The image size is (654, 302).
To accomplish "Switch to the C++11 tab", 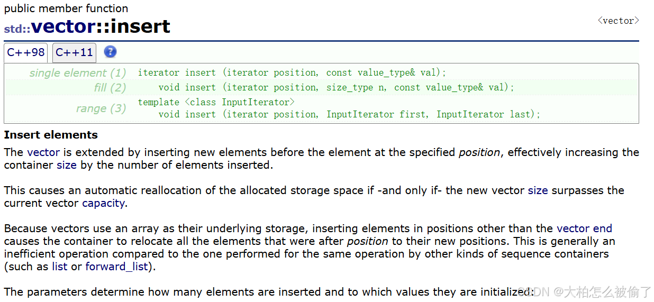I will [74, 52].
